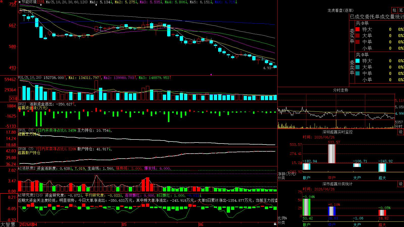Click the 超赢主力持仓 label
Viewport: 404px width, 227px height.
[29, 134]
